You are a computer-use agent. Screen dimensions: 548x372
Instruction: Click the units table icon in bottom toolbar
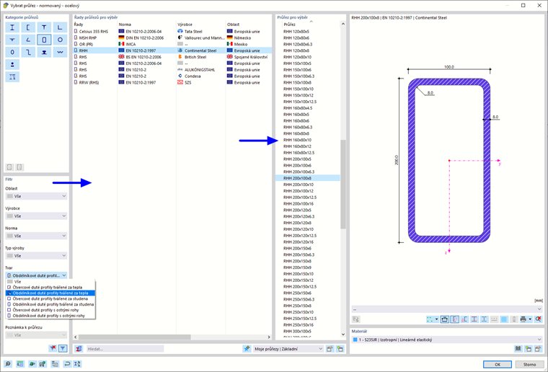(x=20, y=364)
